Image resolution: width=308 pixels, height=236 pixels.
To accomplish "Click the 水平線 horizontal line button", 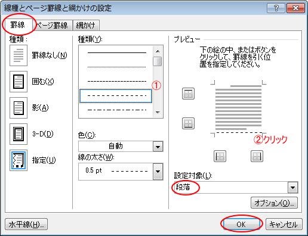I will 26,224.
